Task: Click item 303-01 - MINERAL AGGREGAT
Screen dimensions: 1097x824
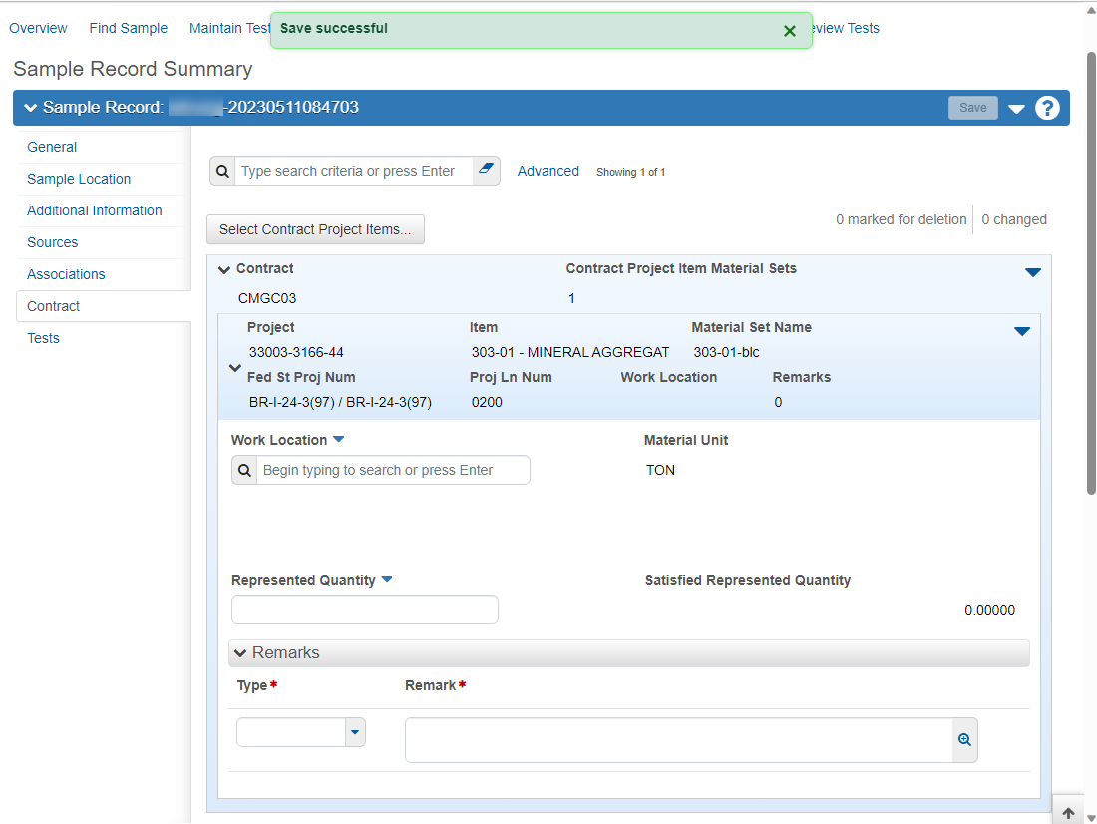Action: tap(569, 352)
